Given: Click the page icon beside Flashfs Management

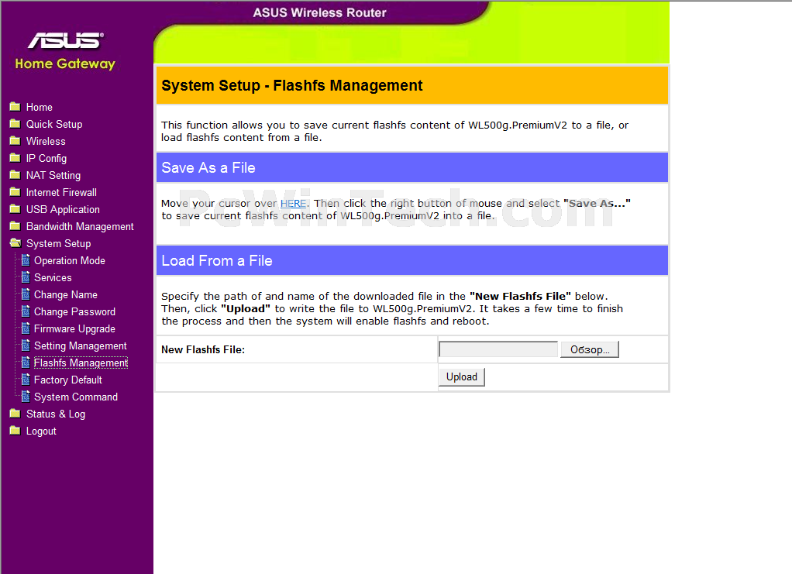Looking at the screenshot, I should (26, 363).
